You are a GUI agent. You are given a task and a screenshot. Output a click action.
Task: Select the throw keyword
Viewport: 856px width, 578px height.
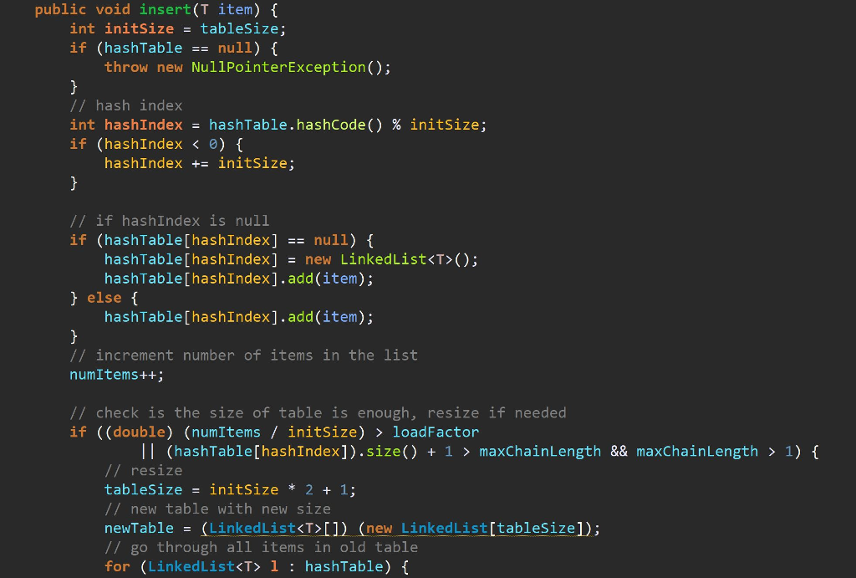click(126, 67)
